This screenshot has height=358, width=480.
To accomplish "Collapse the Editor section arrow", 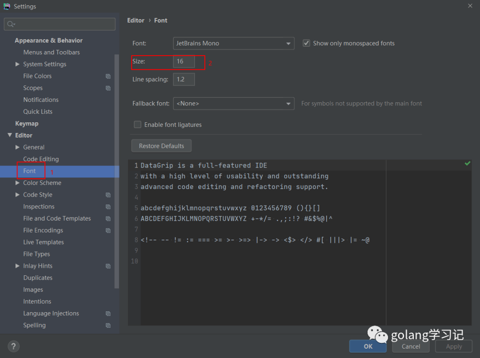I will (10, 135).
